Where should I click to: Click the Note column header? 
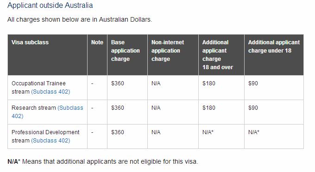(x=97, y=42)
